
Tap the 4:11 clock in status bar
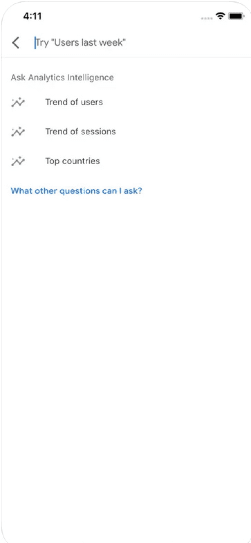pyautogui.click(x=32, y=16)
